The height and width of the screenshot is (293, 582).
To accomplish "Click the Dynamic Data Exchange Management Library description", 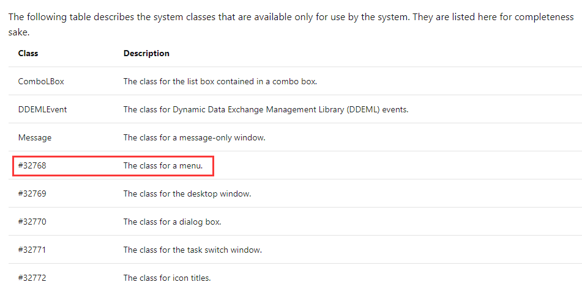I will click(266, 109).
